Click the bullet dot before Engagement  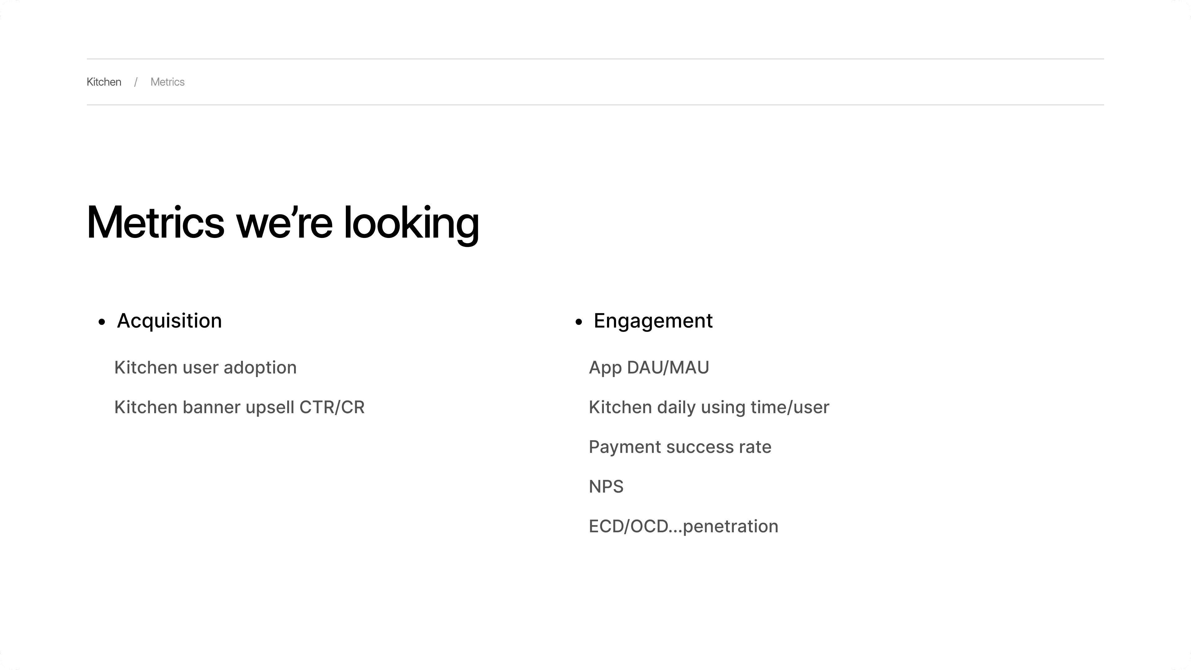(x=578, y=322)
